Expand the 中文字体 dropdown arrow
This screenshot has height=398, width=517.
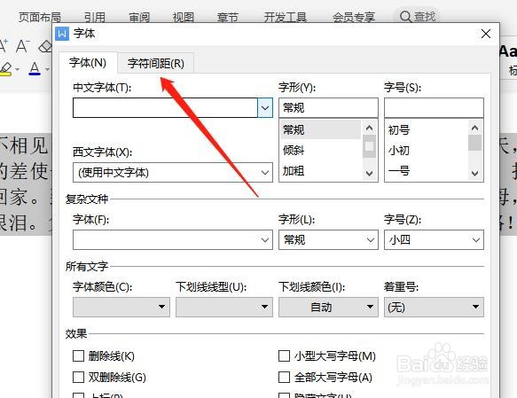[x=265, y=107]
